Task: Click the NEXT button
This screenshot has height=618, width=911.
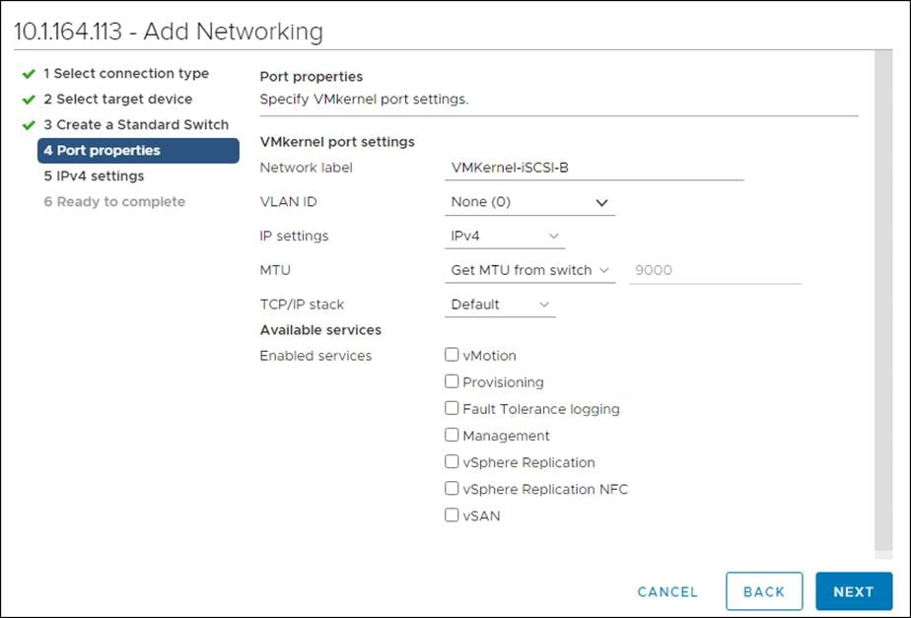Action: (x=854, y=591)
